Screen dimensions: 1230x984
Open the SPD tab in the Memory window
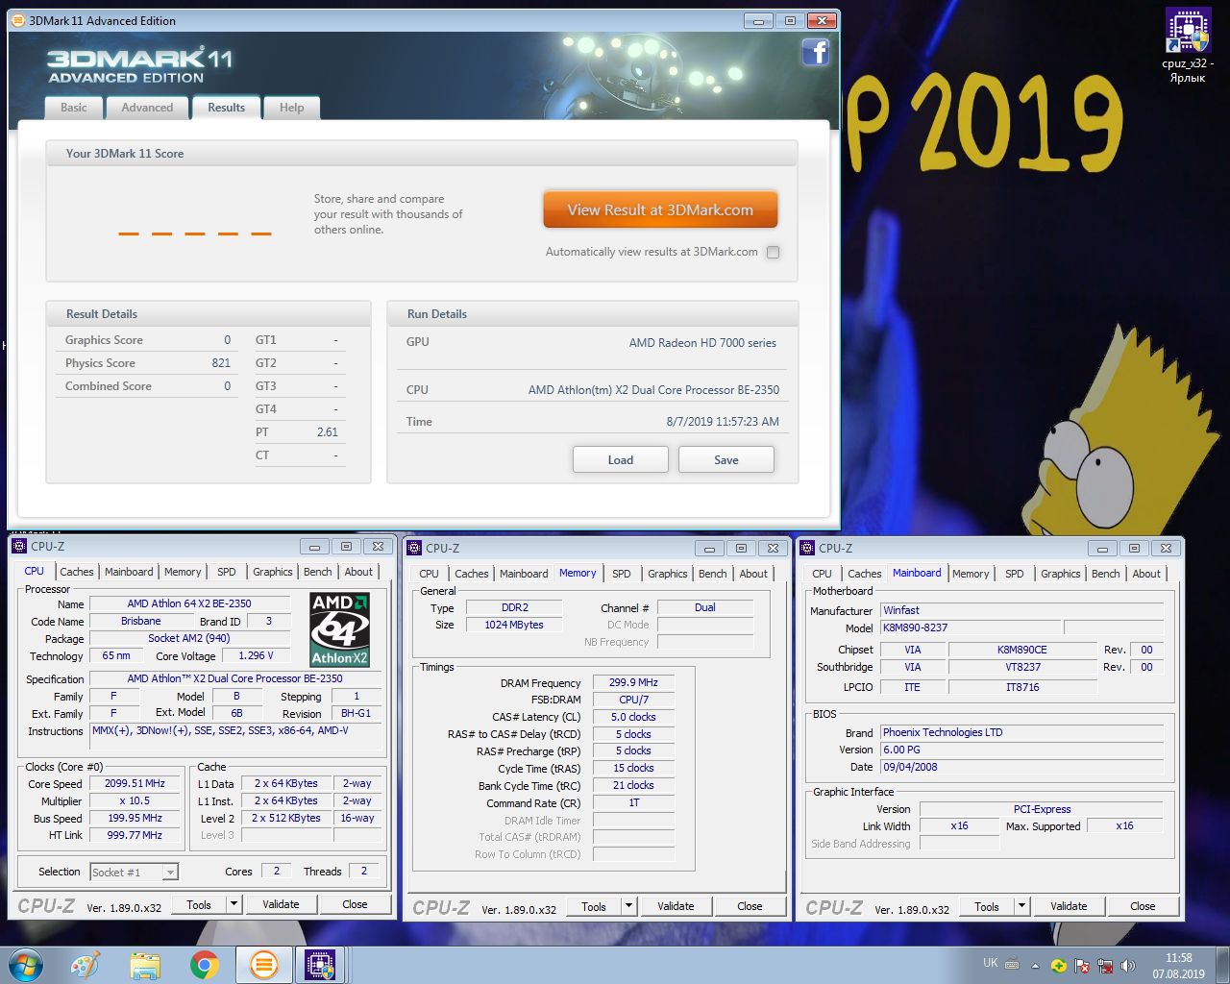[x=622, y=574]
